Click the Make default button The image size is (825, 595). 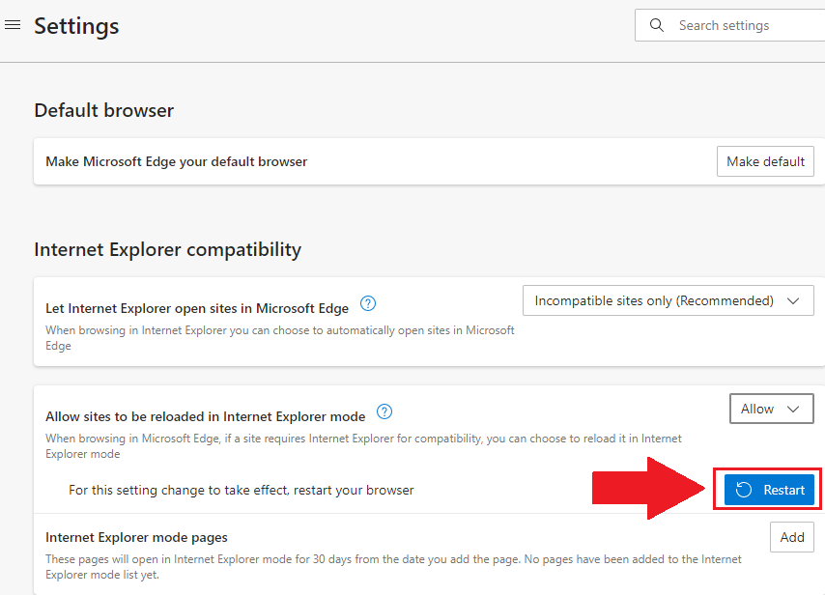click(765, 161)
